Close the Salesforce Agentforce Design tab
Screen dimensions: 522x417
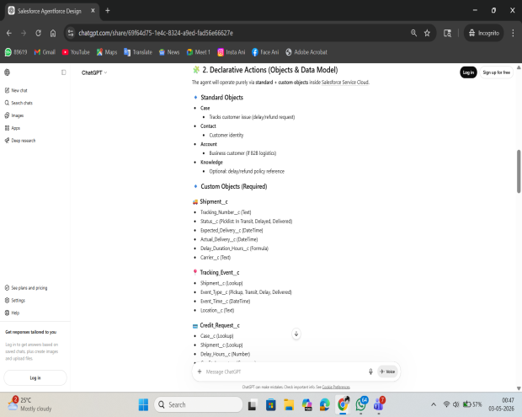pyautogui.click(x=93, y=11)
